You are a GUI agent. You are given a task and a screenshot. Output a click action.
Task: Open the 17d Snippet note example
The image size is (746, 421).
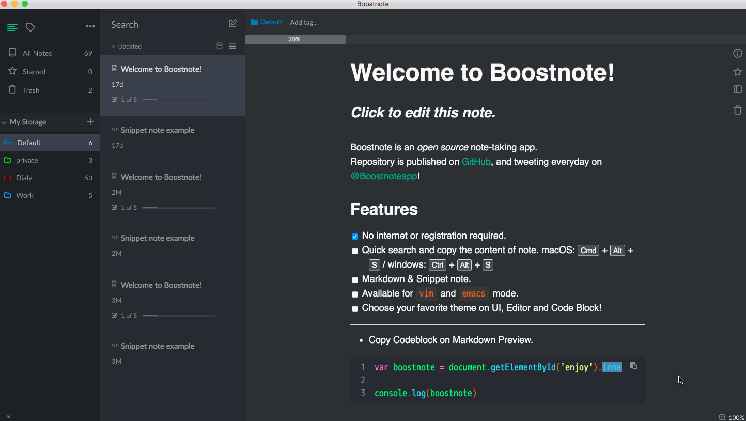[x=173, y=139]
